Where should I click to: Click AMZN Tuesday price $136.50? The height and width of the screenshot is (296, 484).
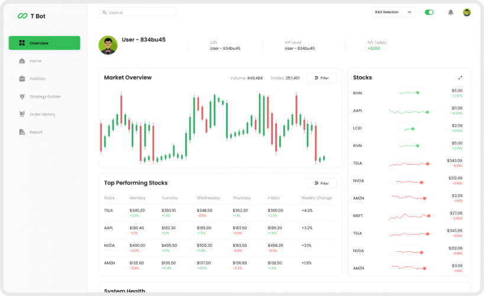tap(169, 263)
